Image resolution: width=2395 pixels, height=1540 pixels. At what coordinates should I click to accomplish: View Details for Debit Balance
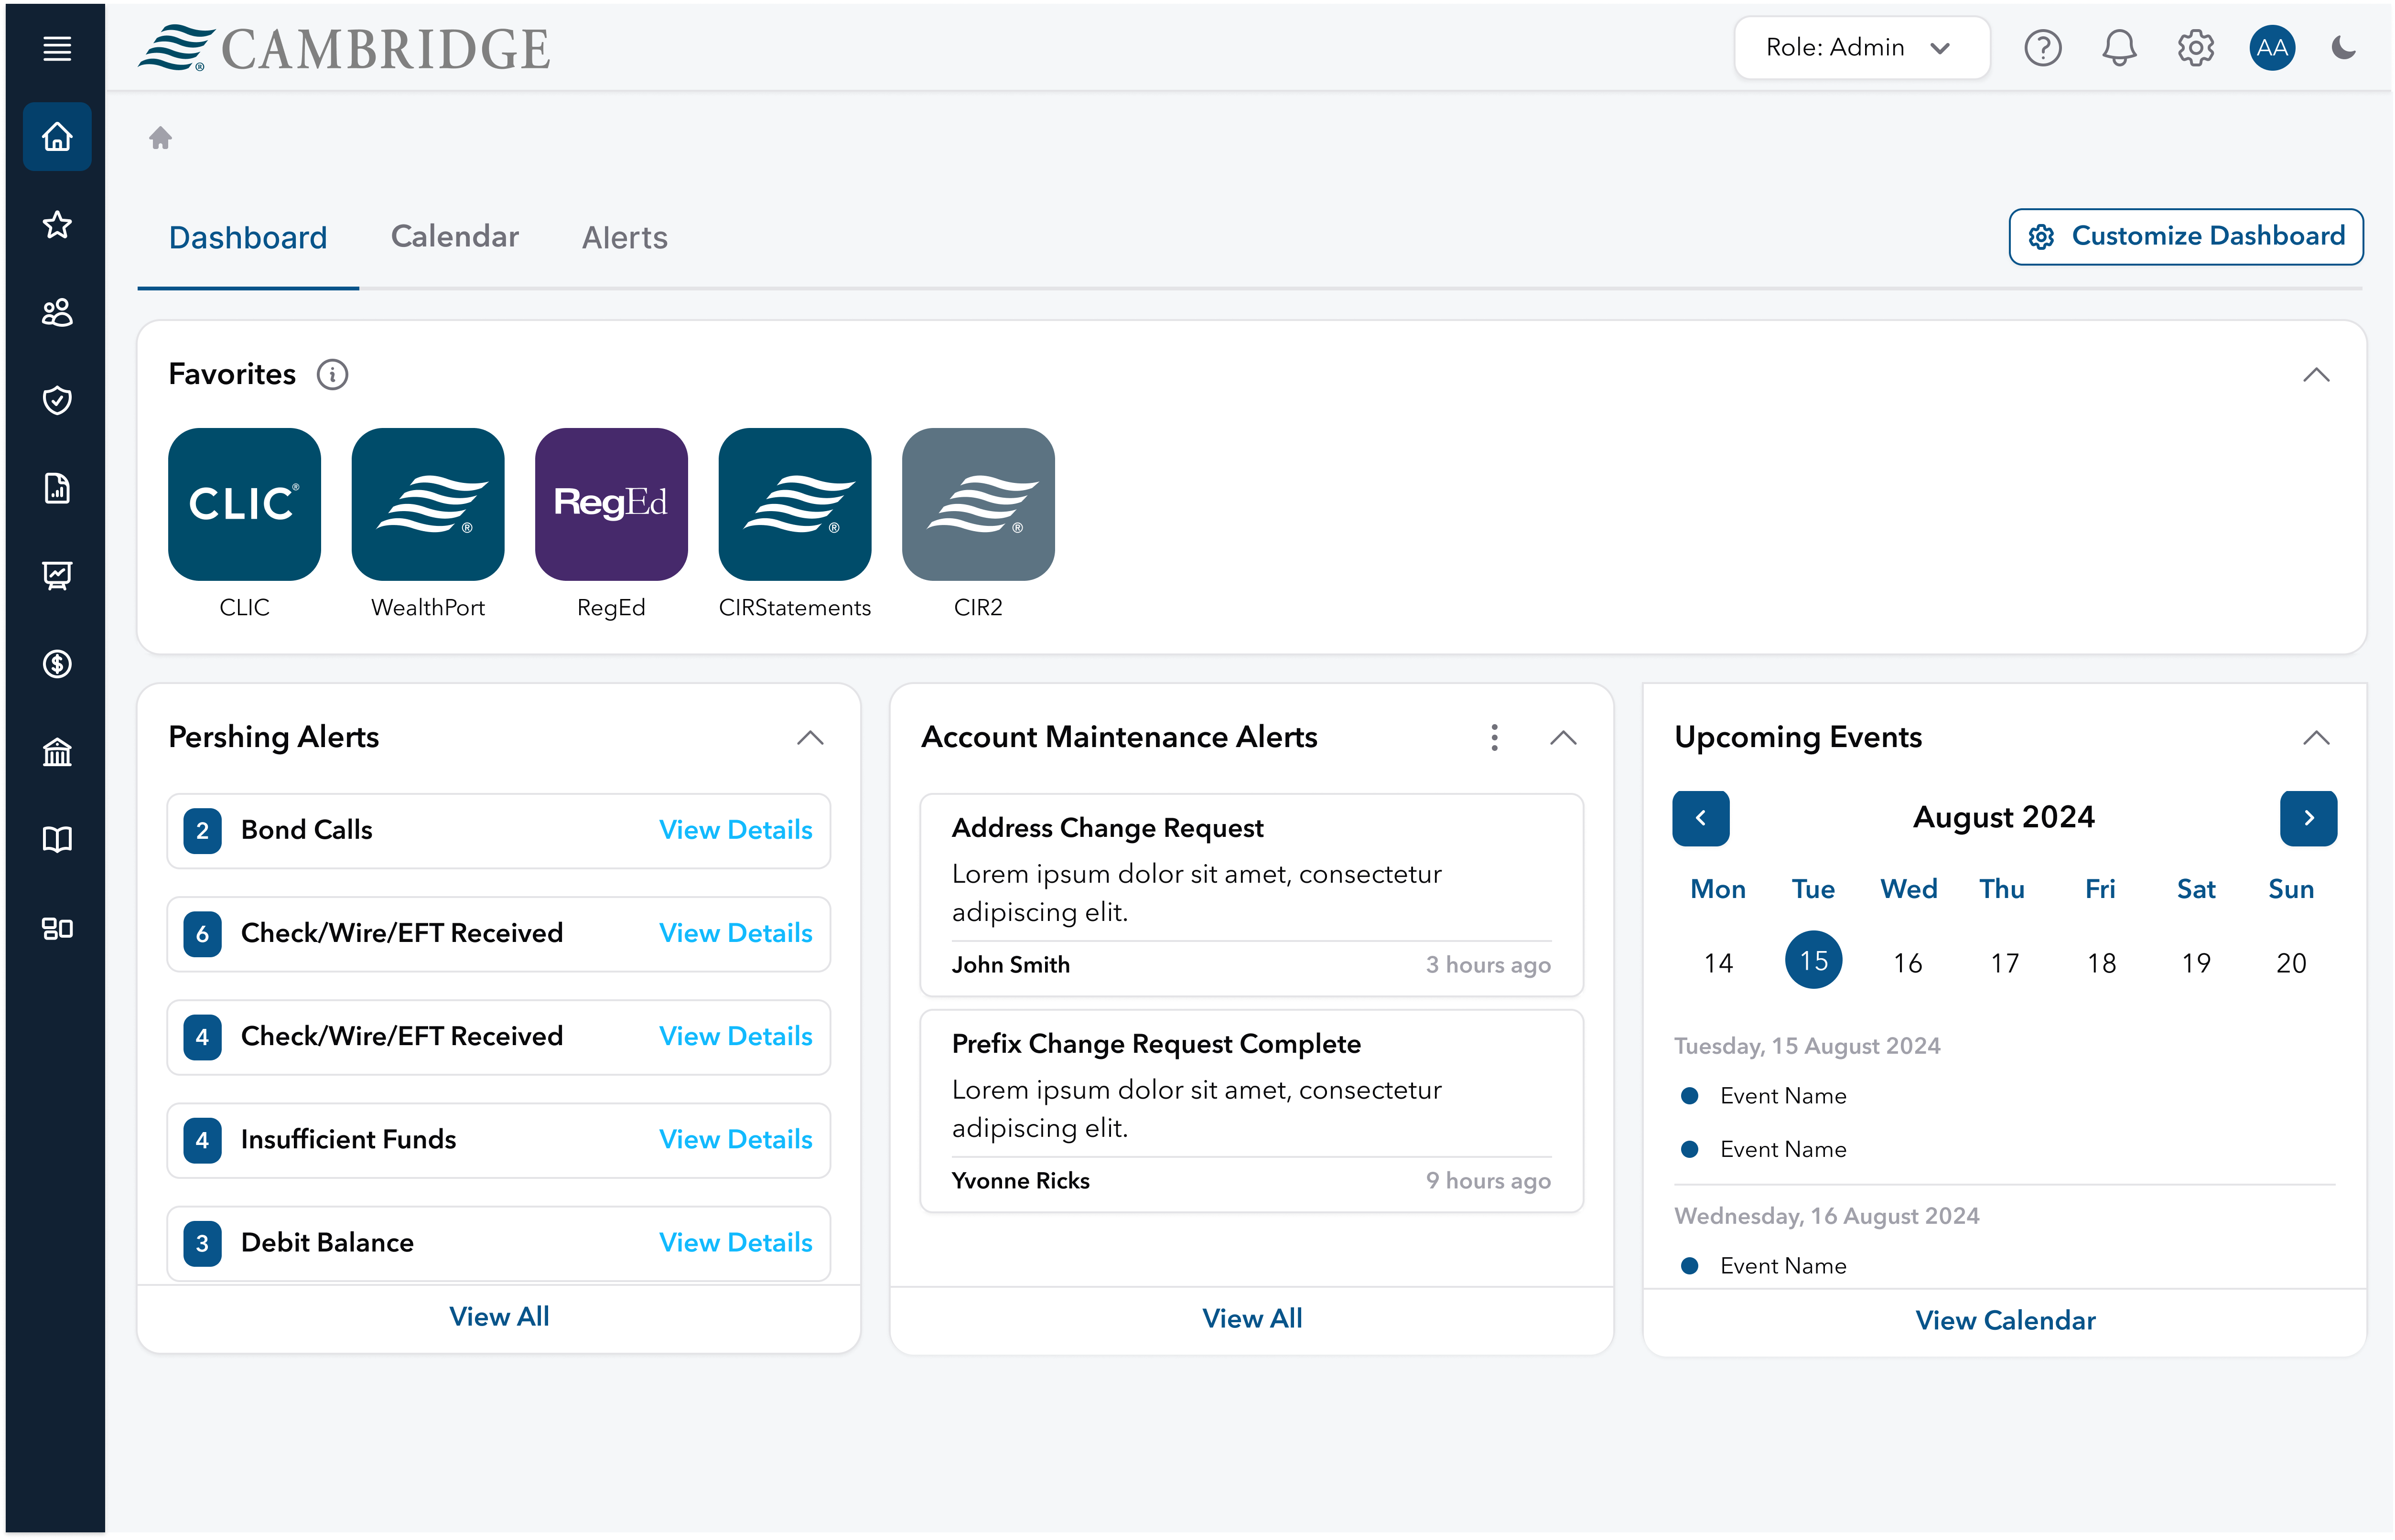pyautogui.click(x=735, y=1242)
